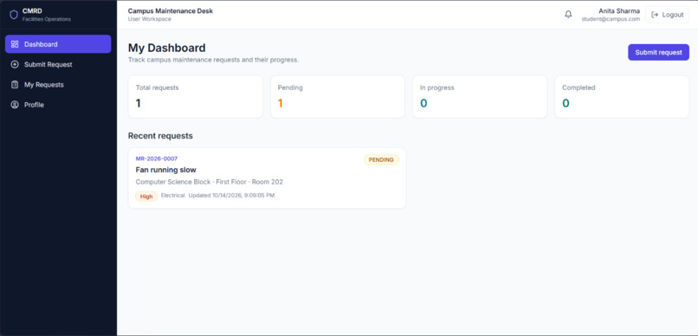Click the Campus Maintenance Desk header title

pyautogui.click(x=171, y=11)
